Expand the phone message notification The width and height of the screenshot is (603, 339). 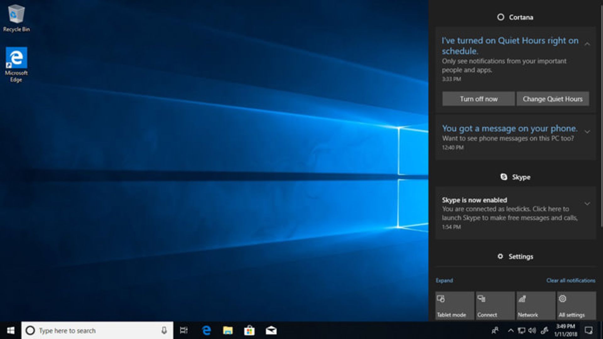point(587,132)
